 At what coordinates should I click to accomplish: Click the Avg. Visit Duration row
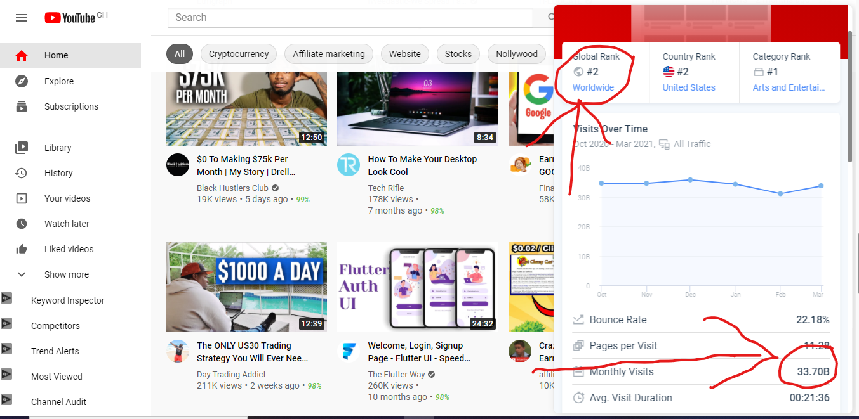pyautogui.click(x=701, y=397)
